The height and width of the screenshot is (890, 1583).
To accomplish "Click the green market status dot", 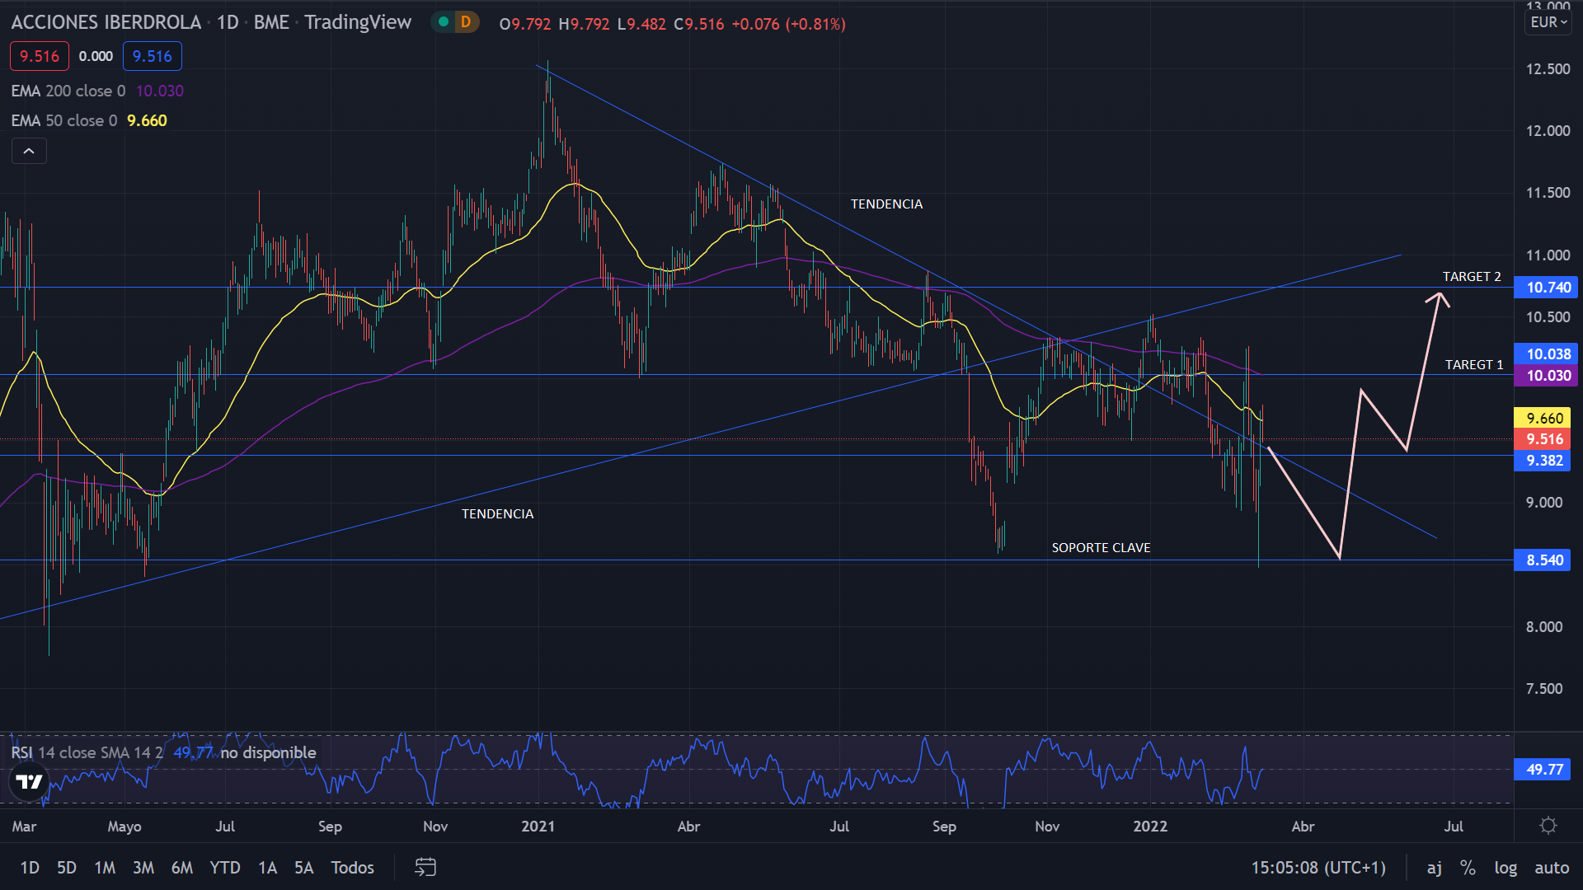I will click(x=444, y=22).
